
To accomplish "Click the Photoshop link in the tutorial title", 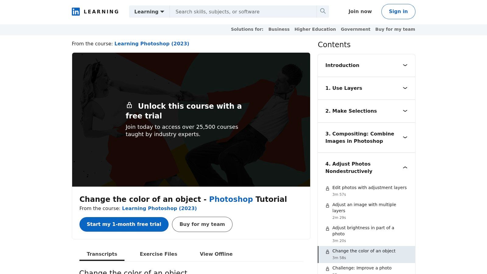I will pos(231,199).
